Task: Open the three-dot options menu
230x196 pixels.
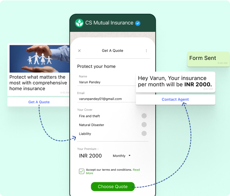Action: click(146, 51)
